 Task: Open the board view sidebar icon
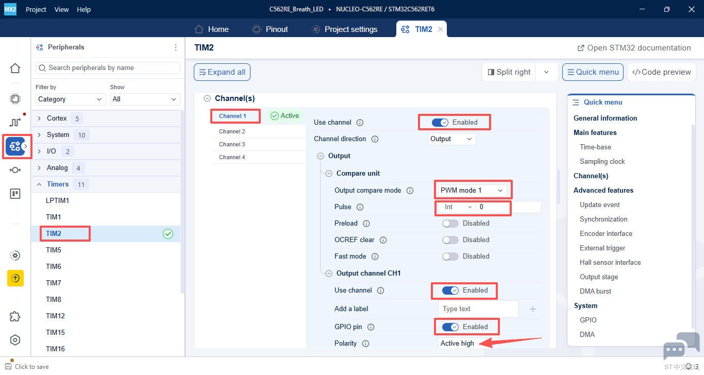(15, 194)
